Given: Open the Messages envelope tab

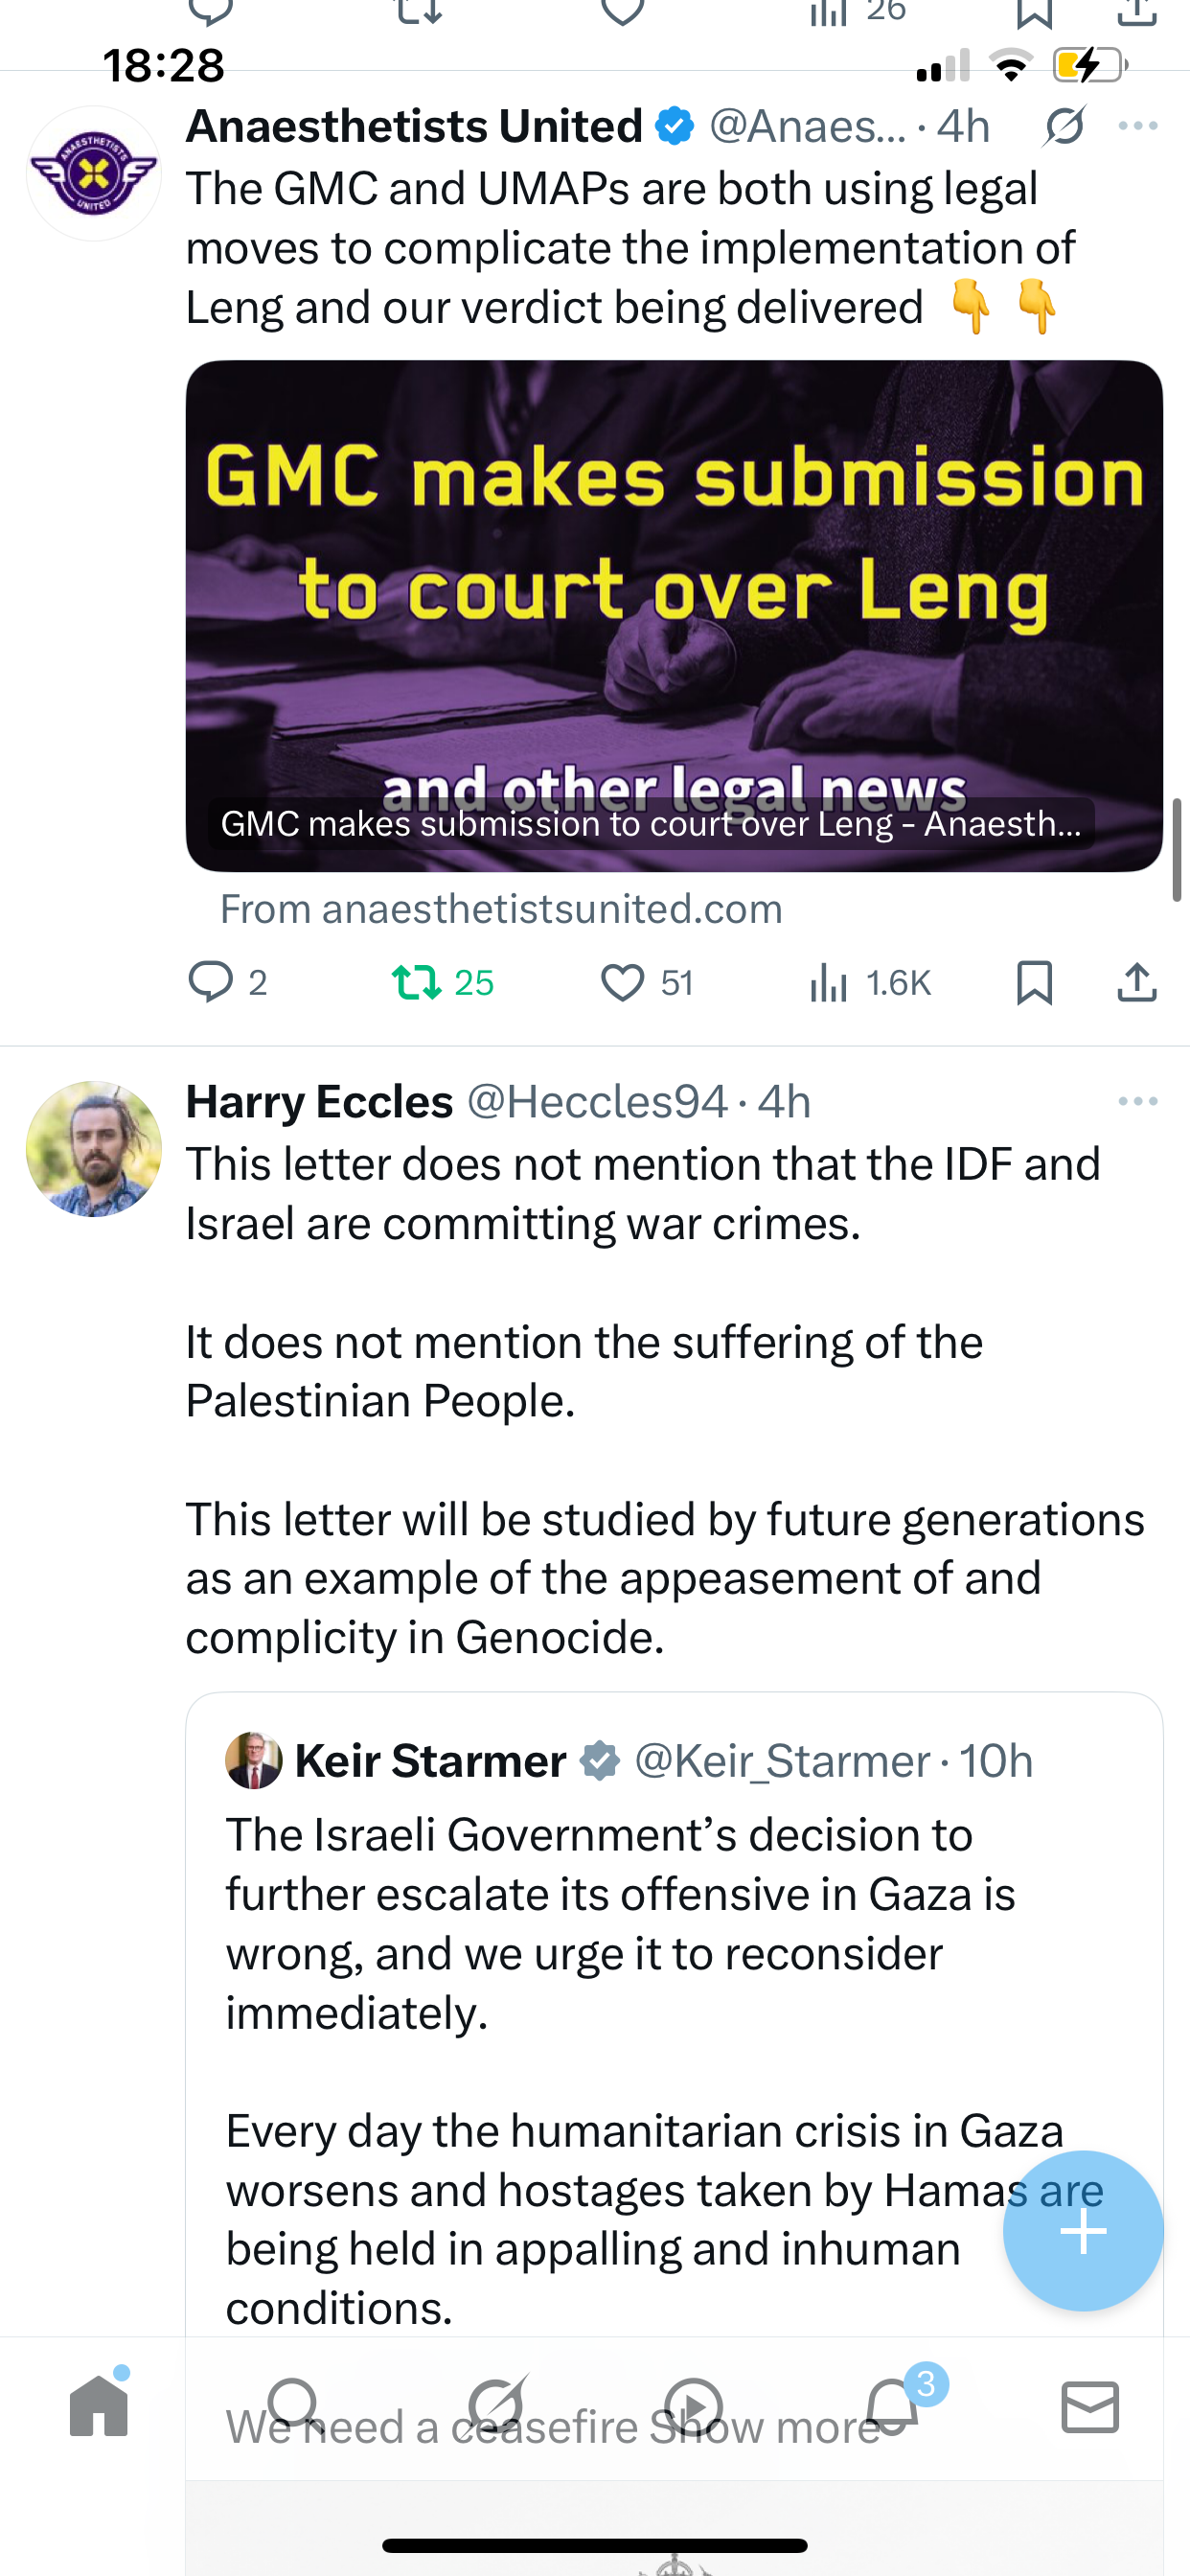Looking at the screenshot, I should click(1090, 2406).
